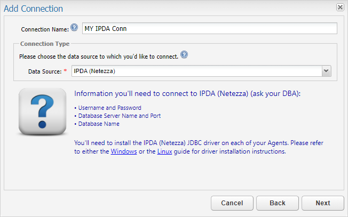Click help icon next to Connection Name

(x=74, y=27)
